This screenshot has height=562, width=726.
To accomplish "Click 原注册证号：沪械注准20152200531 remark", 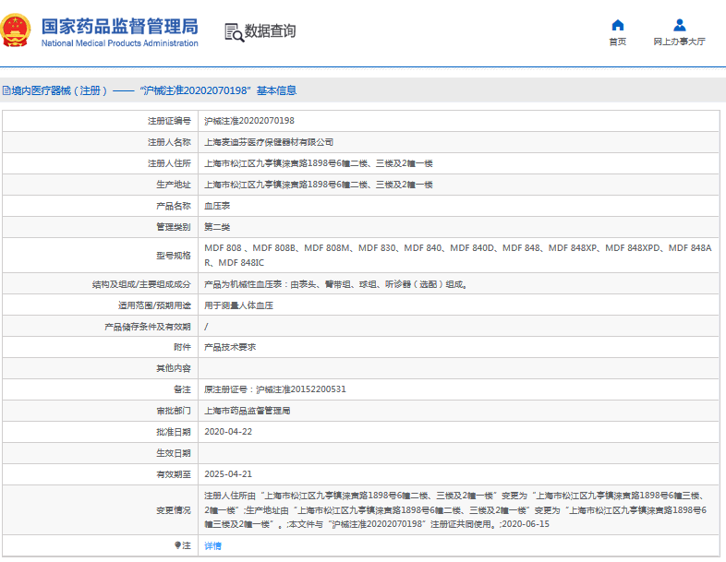I will (x=275, y=389).
